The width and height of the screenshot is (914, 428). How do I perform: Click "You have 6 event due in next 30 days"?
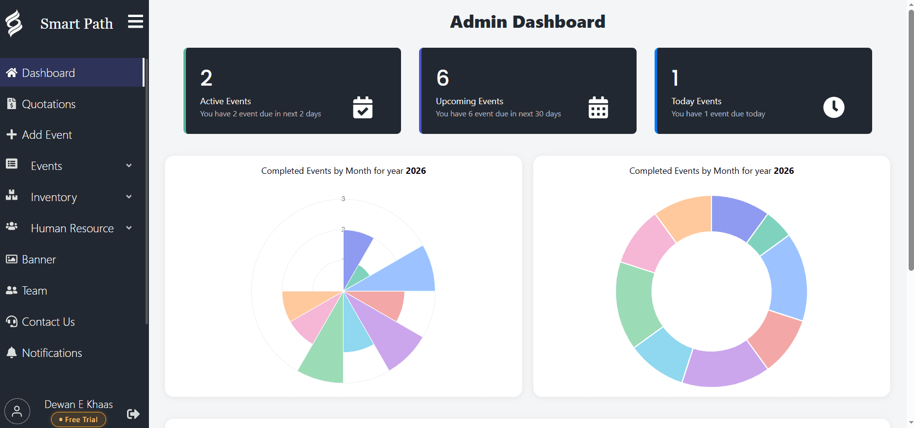click(x=498, y=114)
